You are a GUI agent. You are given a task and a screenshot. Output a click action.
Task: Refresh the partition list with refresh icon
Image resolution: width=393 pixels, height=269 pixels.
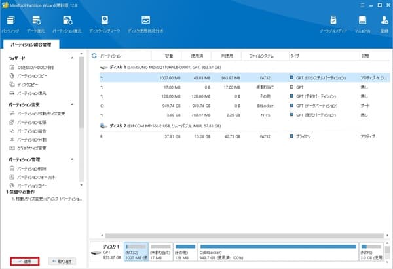94,56
